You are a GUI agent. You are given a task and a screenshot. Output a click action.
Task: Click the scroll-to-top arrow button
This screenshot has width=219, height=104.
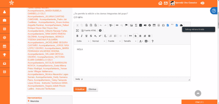tap(198, 94)
